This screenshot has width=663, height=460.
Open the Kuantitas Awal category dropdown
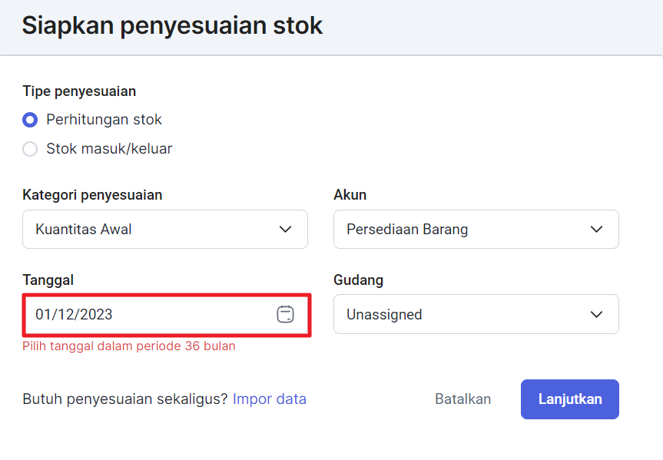pyautogui.click(x=165, y=229)
